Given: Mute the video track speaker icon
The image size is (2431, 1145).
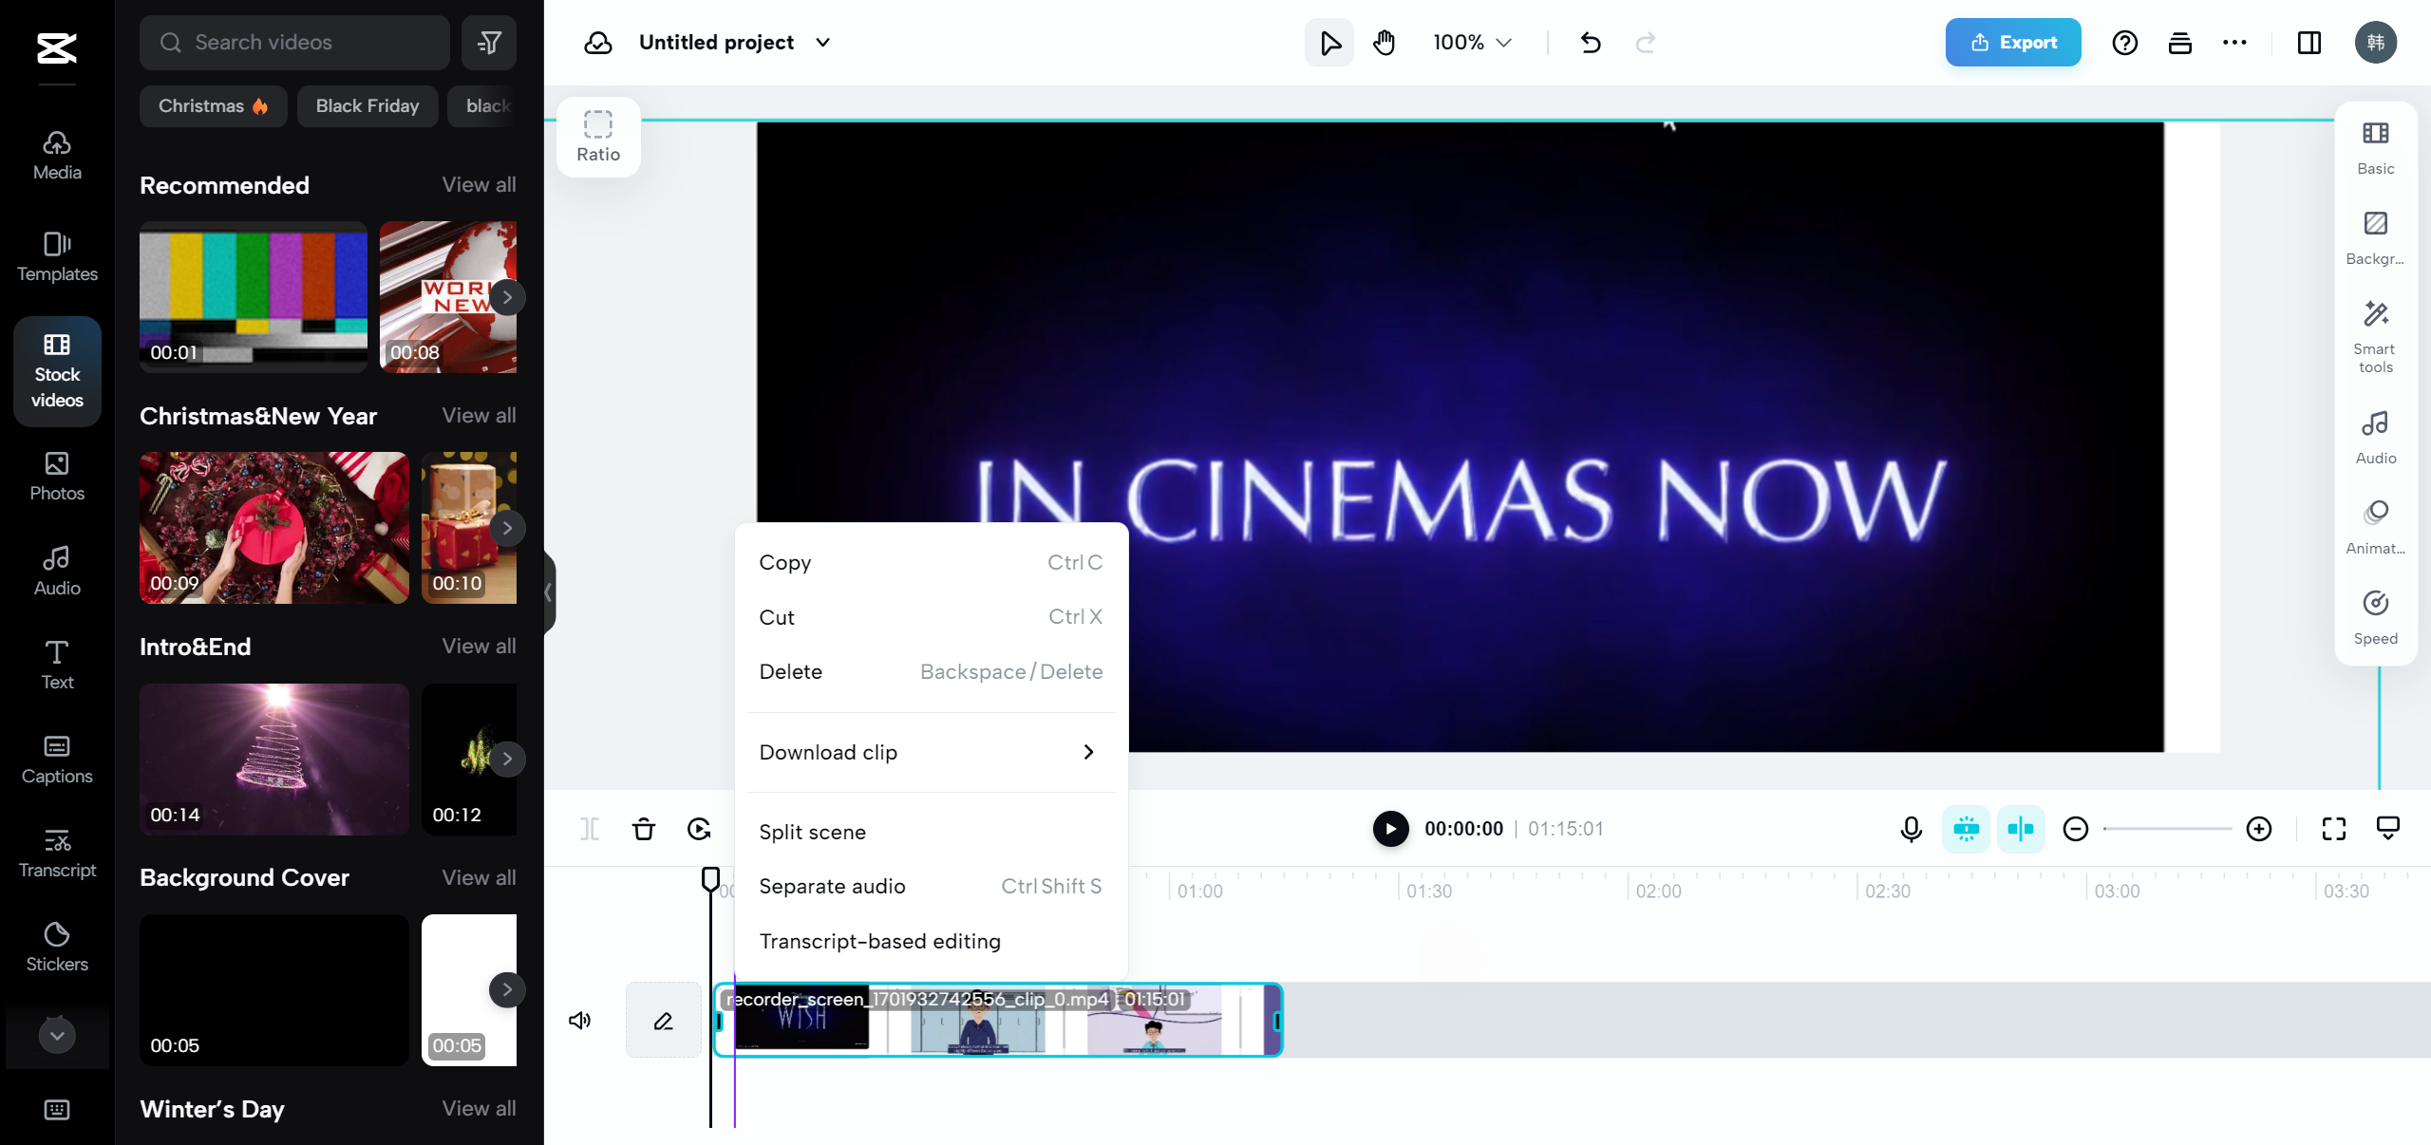Looking at the screenshot, I should (579, 1020).
